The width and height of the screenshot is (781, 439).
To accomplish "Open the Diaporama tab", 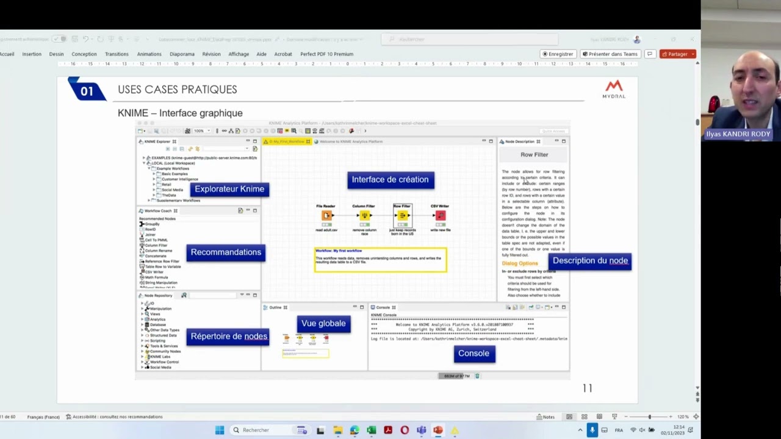I will pyautogui.click(x=182, y=54).
